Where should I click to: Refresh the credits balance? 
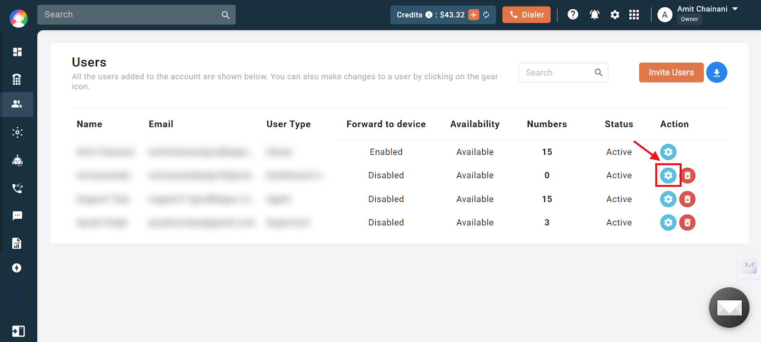(x=486, y=15)
